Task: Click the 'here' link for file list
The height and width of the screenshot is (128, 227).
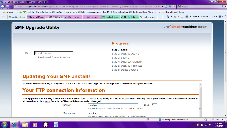Action: [47, 101]
